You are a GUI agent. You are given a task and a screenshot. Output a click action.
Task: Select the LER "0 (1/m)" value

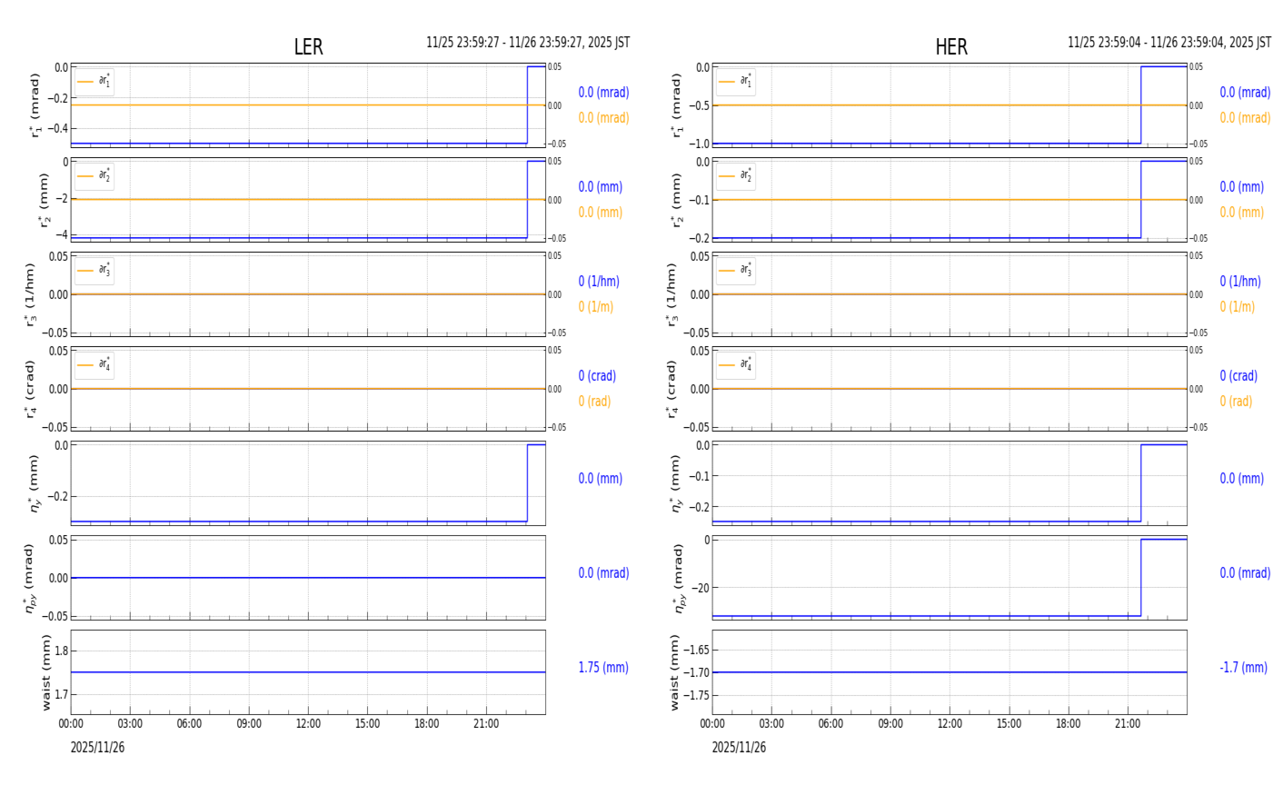[596, 307]
